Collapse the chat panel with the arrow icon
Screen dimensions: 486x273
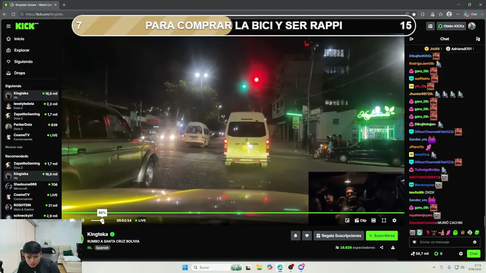tap(411, 39)
